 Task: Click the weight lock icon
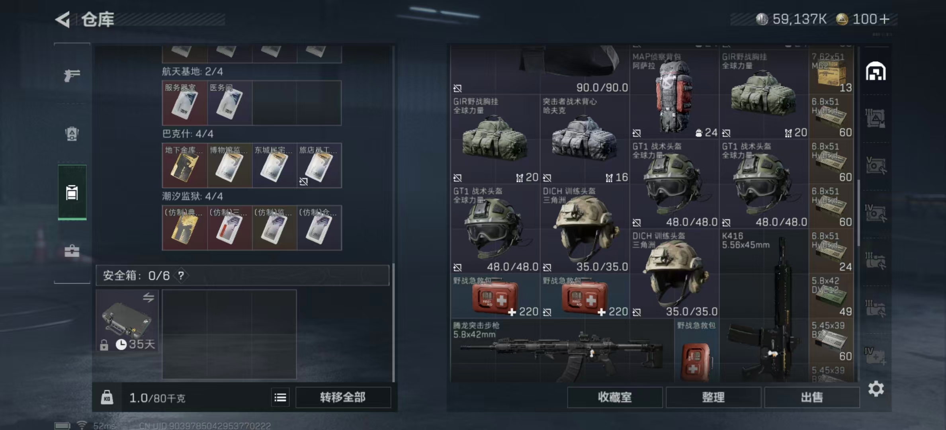107,397
